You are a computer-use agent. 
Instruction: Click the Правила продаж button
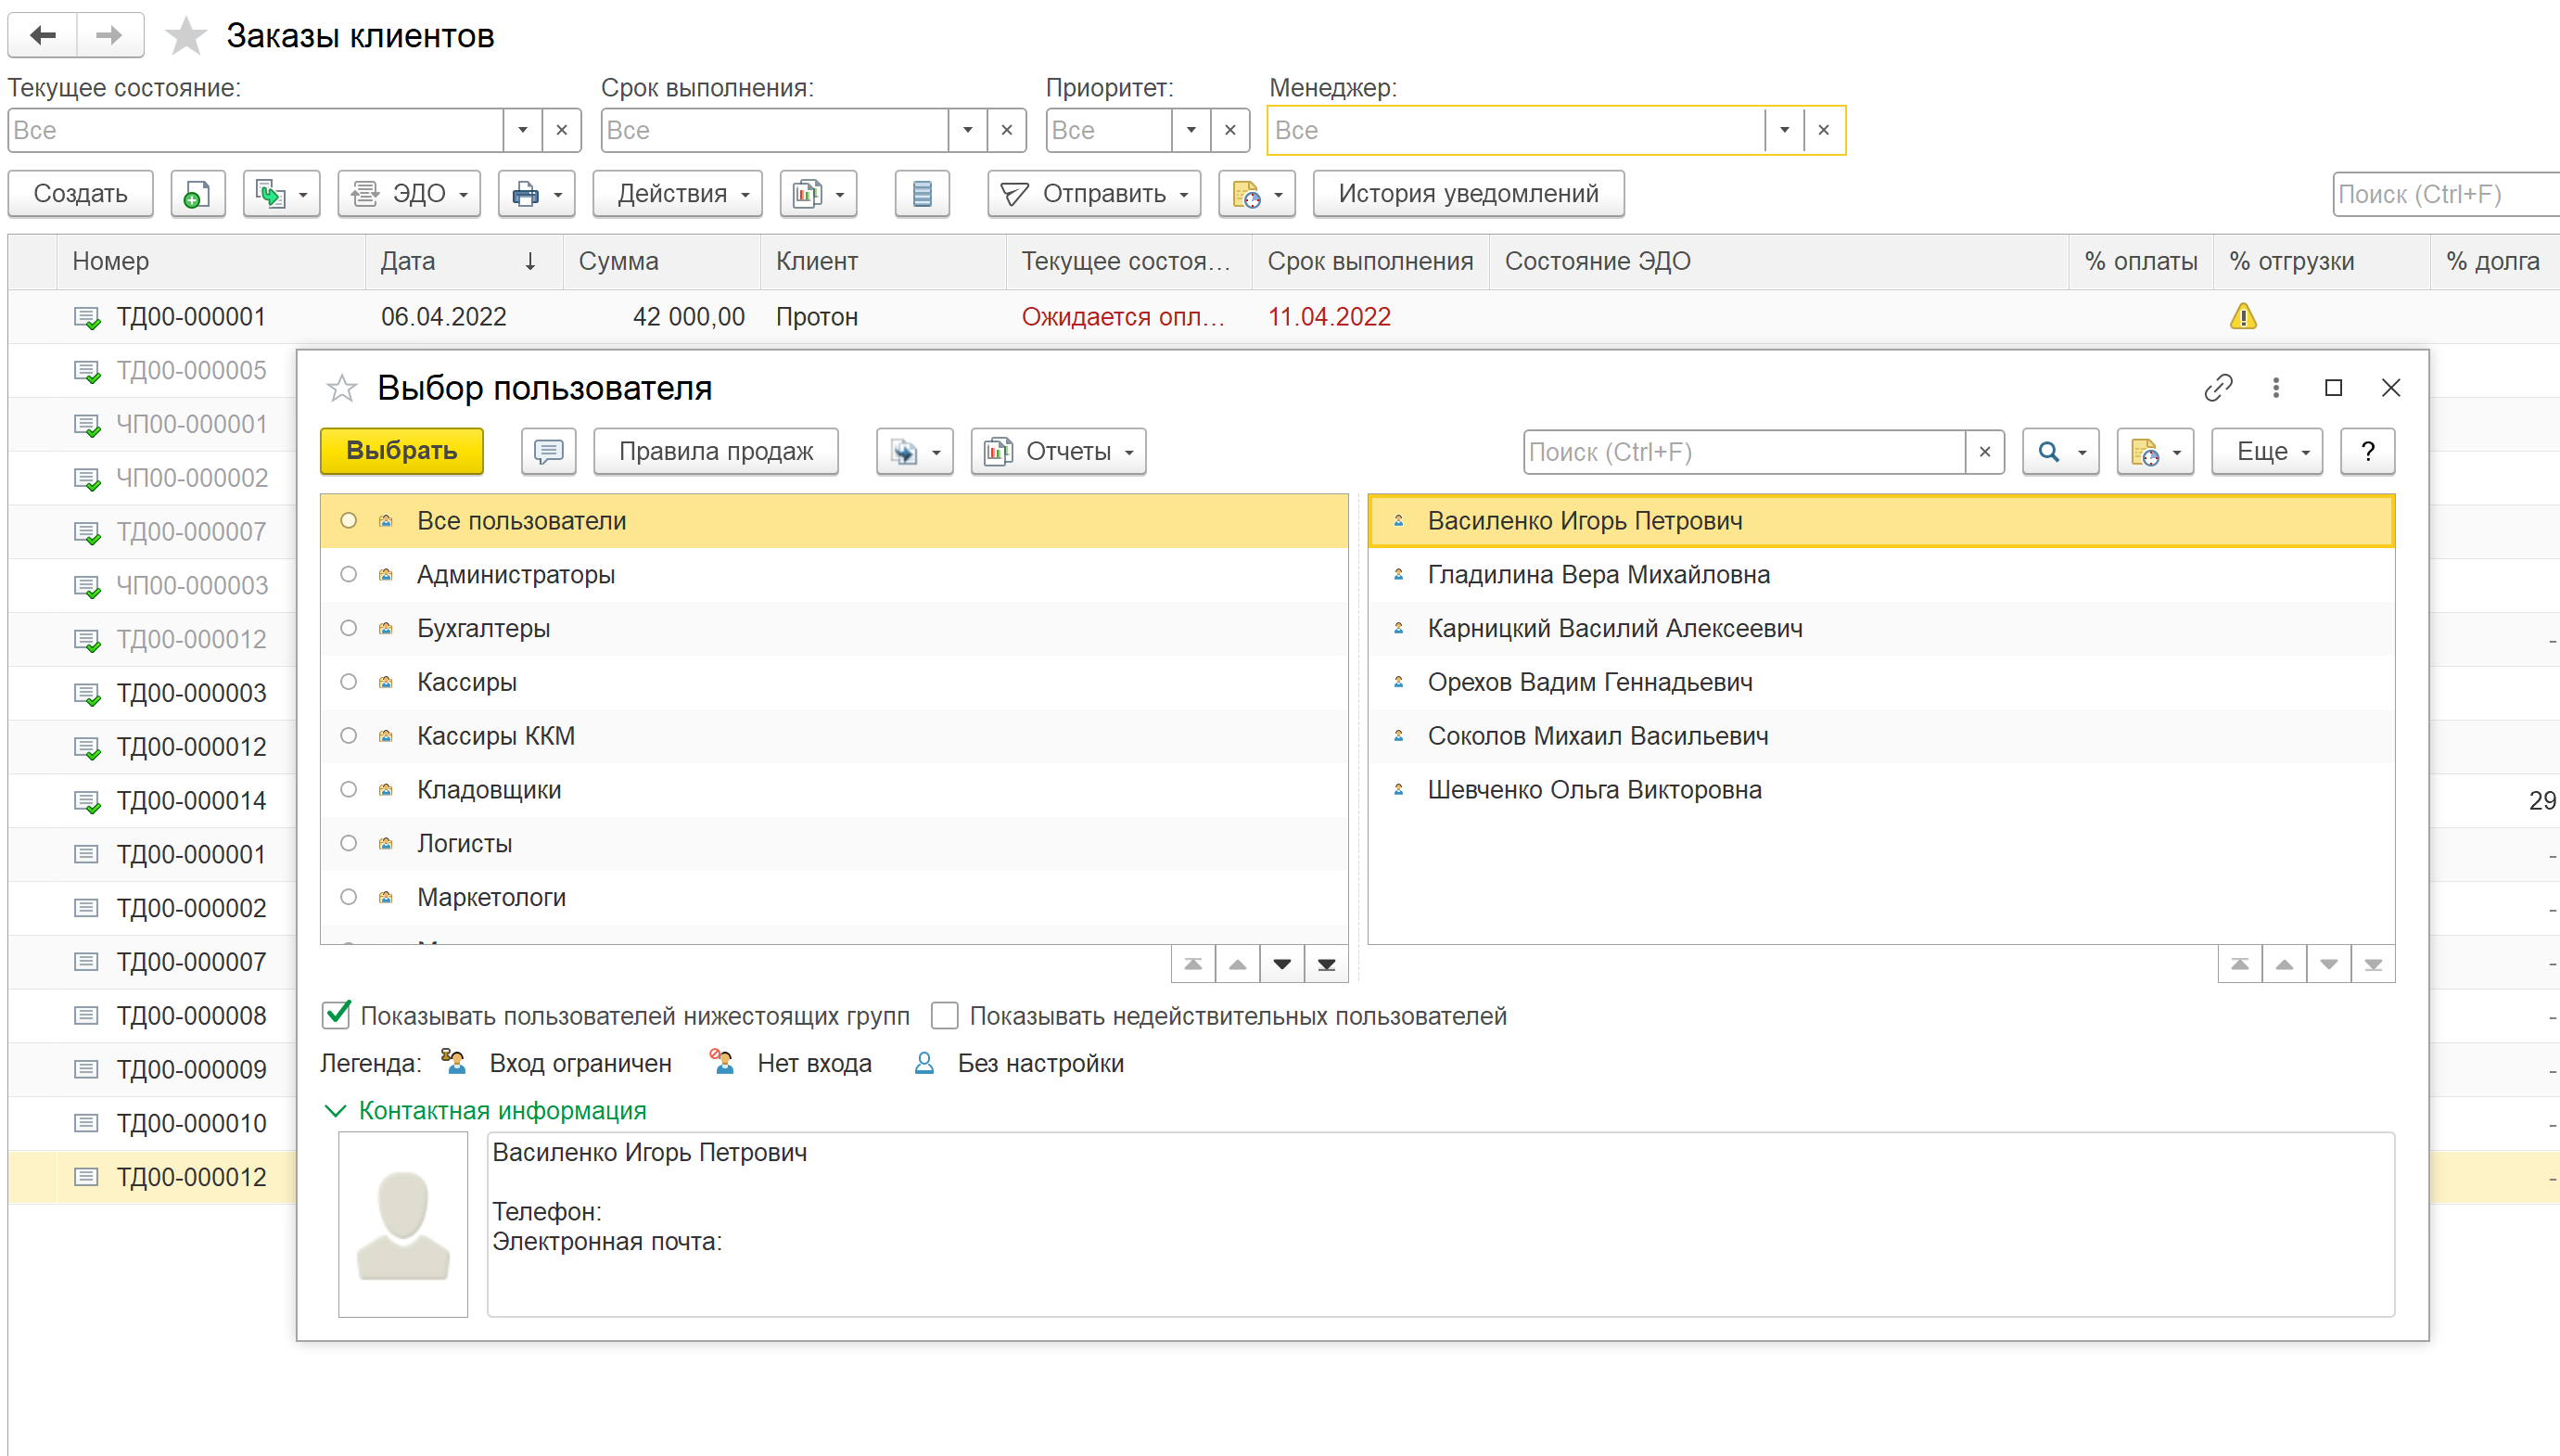click(716, 451)
